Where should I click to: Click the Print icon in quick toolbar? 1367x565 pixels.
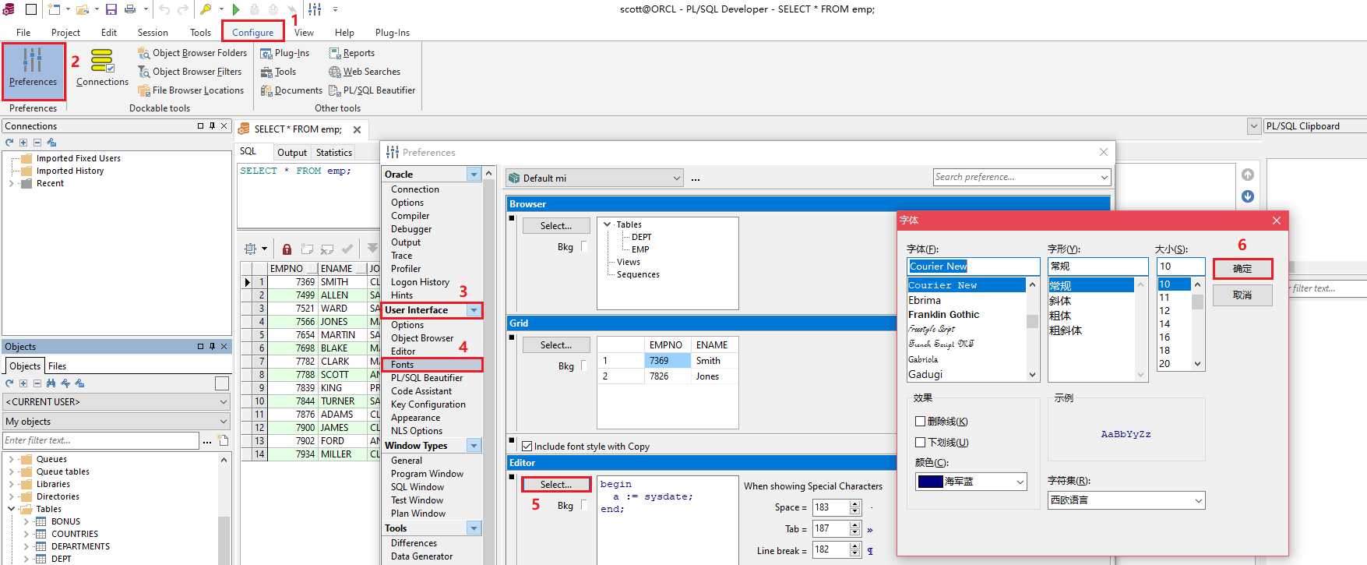click(130, 9)
